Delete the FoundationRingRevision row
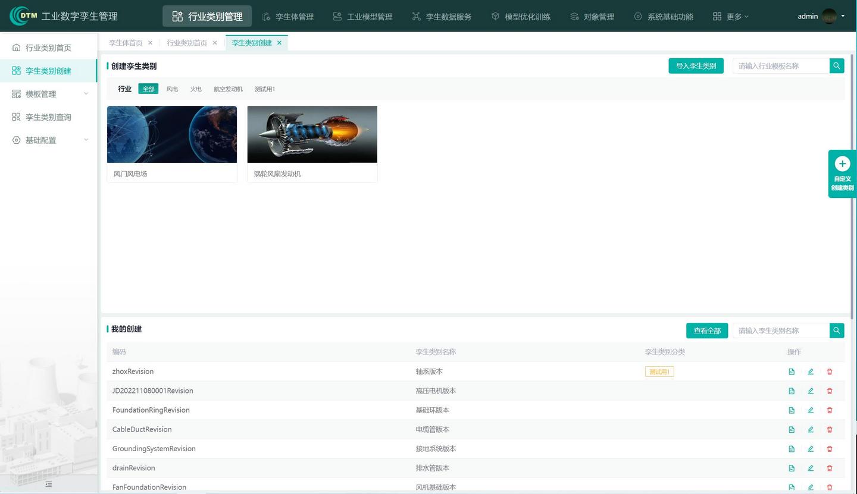The image size is (857, 494). (x=830, y=410)
